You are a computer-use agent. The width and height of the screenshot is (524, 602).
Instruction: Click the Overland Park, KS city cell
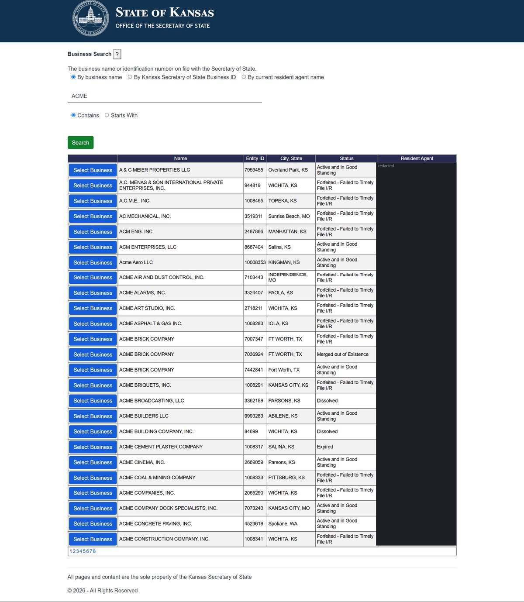(291, 170)
